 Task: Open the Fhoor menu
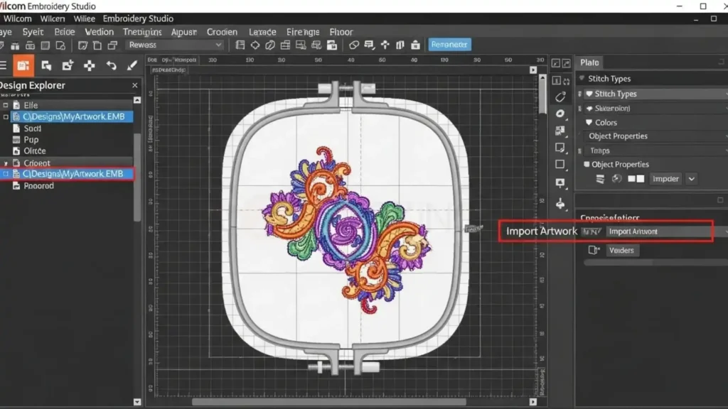pos(341,32)
